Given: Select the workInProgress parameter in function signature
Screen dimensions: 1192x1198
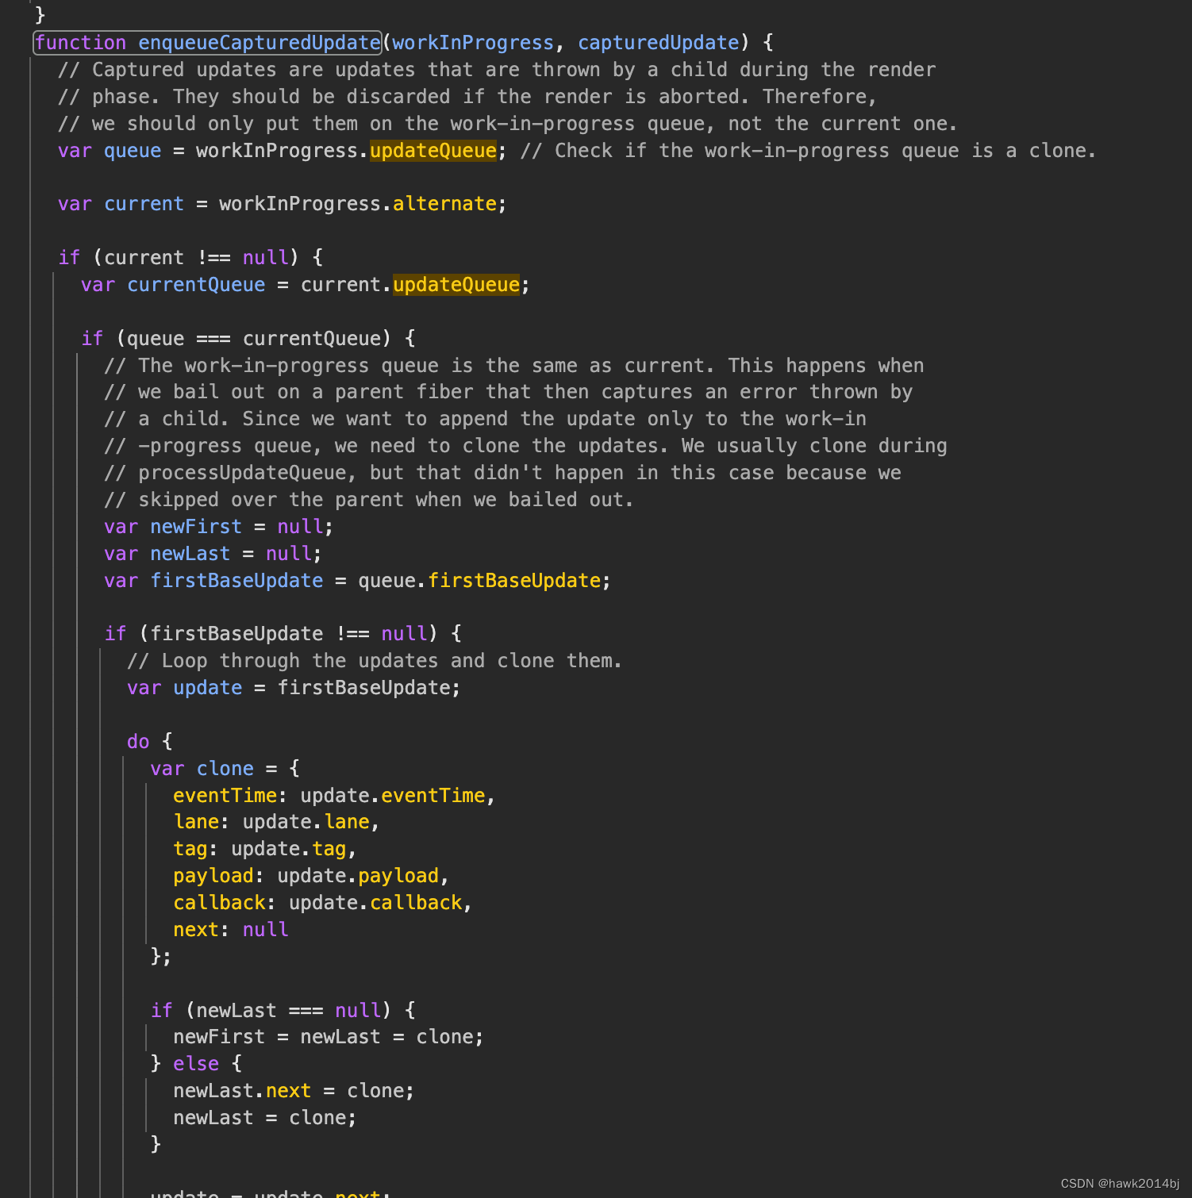Looking at the screenshot, I should tap(473, 43).
